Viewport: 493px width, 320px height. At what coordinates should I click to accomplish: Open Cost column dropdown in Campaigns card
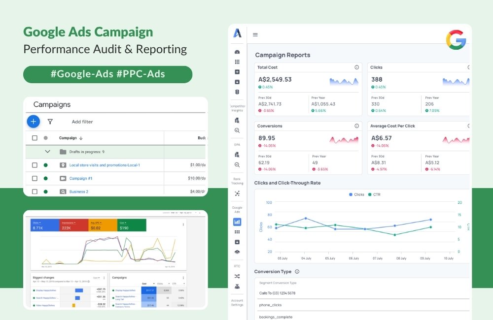148,284
